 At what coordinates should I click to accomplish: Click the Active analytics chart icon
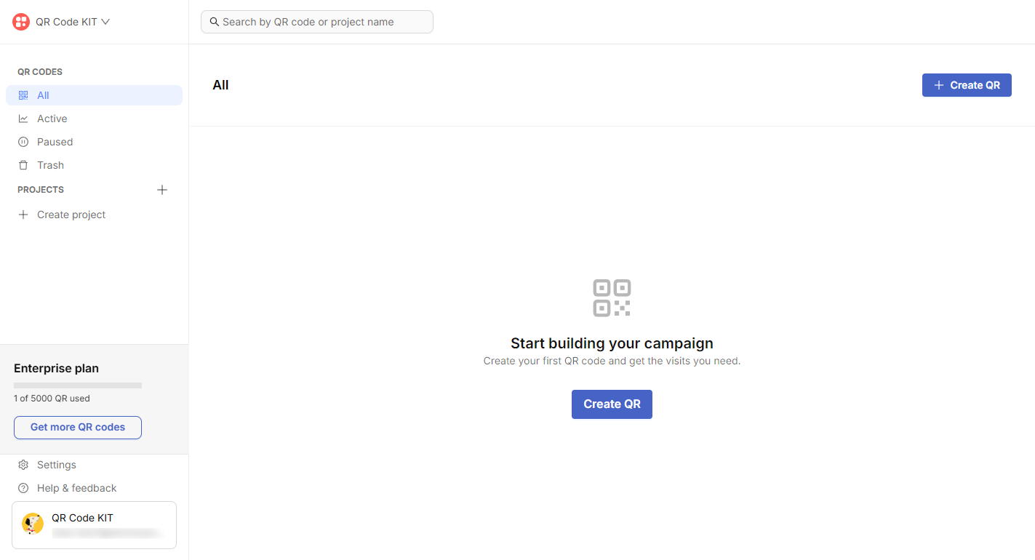[23, 119]
